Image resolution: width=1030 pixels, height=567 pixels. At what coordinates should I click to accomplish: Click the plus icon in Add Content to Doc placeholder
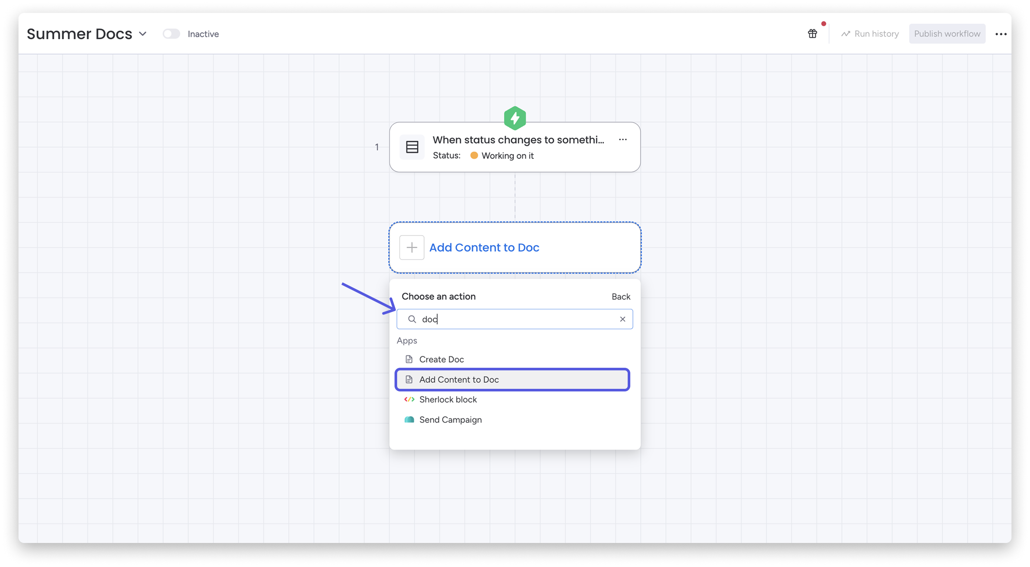[x=412, y=248]
